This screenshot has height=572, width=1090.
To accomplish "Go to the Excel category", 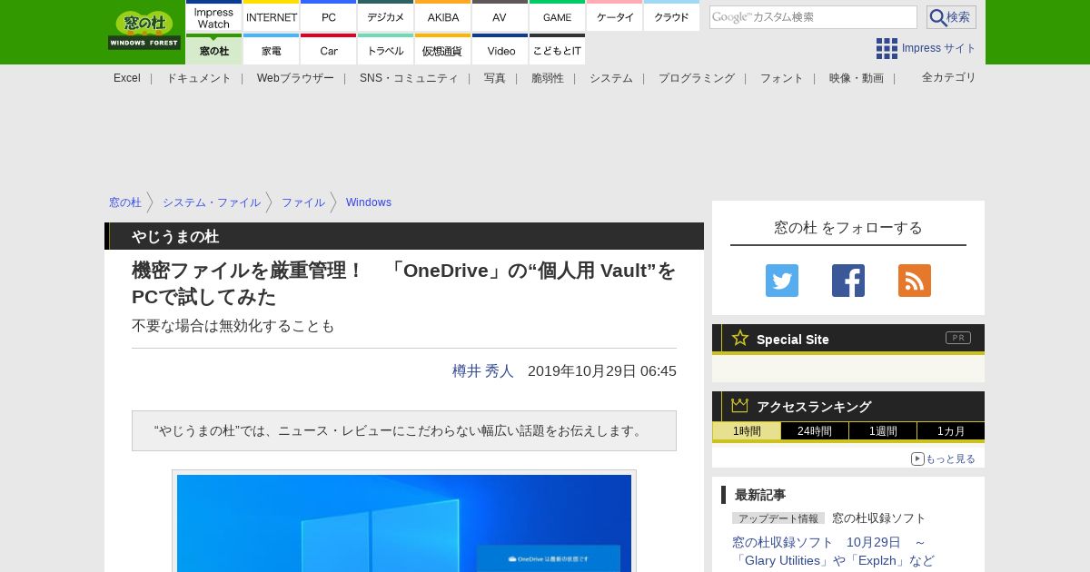I will tap(127, 78).
